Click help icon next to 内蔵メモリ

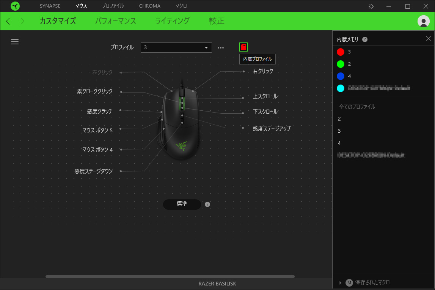tap(365, 39)
